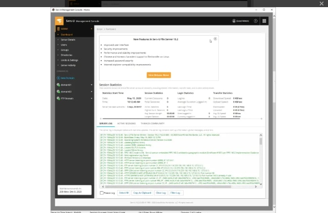Expand the domain02 dropdown arrow
This screenshot has width=328, height=213.
tap(91, 92)
